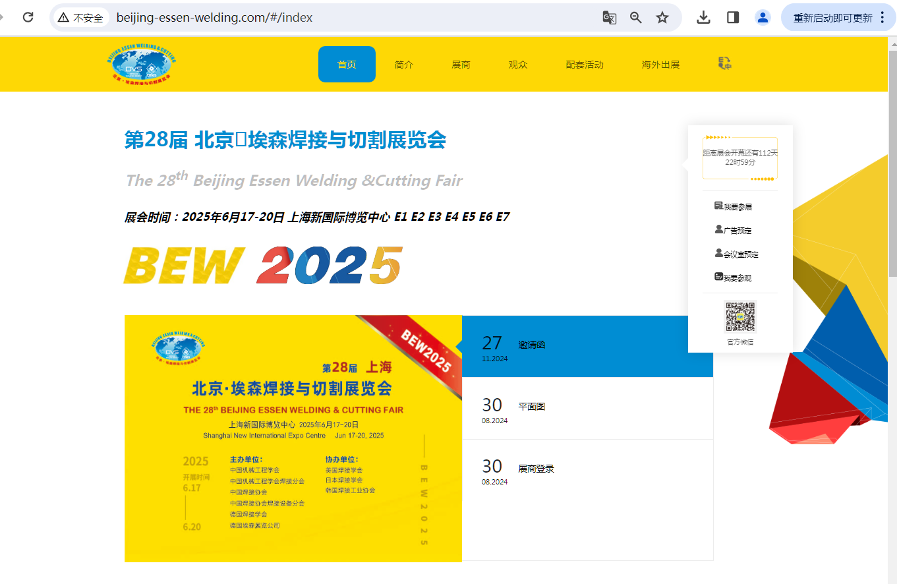Viewport: 897px width, 584px height.
Task: Bookmark this page with the star icon
Action: [662, 18]
